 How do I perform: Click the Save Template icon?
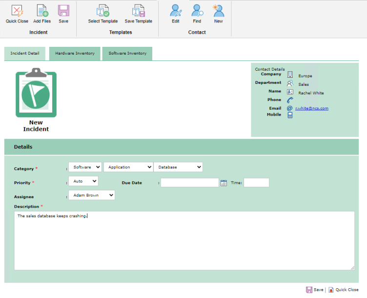(139, 11)
